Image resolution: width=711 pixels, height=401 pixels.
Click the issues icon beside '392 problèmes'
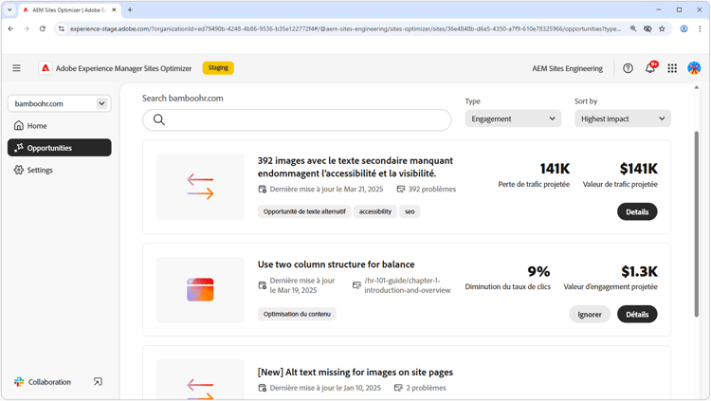pyautogui.click(x=401, y=190)
